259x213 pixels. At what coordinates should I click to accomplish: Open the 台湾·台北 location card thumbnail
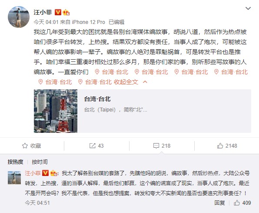56,111
